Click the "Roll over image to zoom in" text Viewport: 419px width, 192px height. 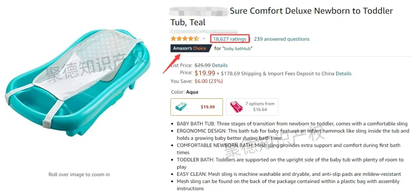coord(79,174)
